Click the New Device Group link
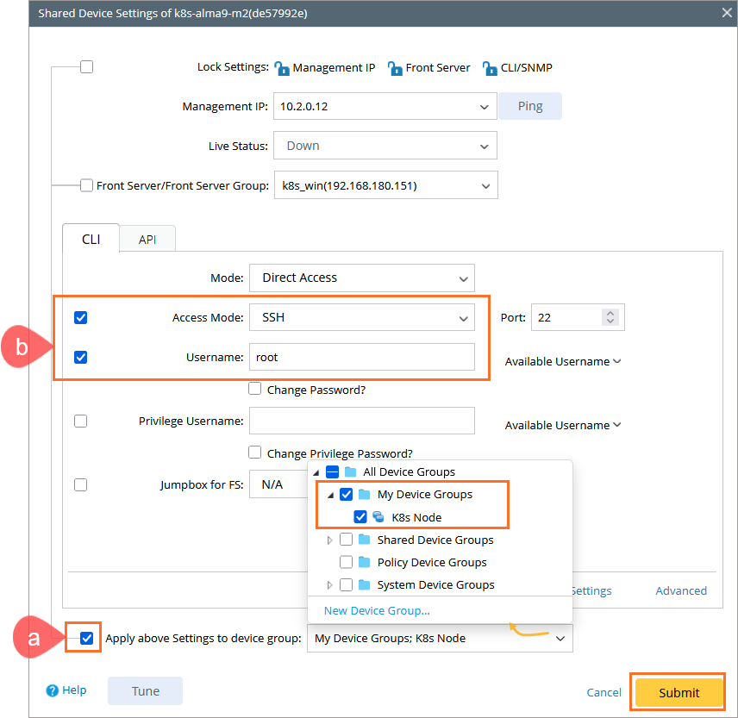The height and width of the screenshot is (718, 738). click(x=377, y=610)
